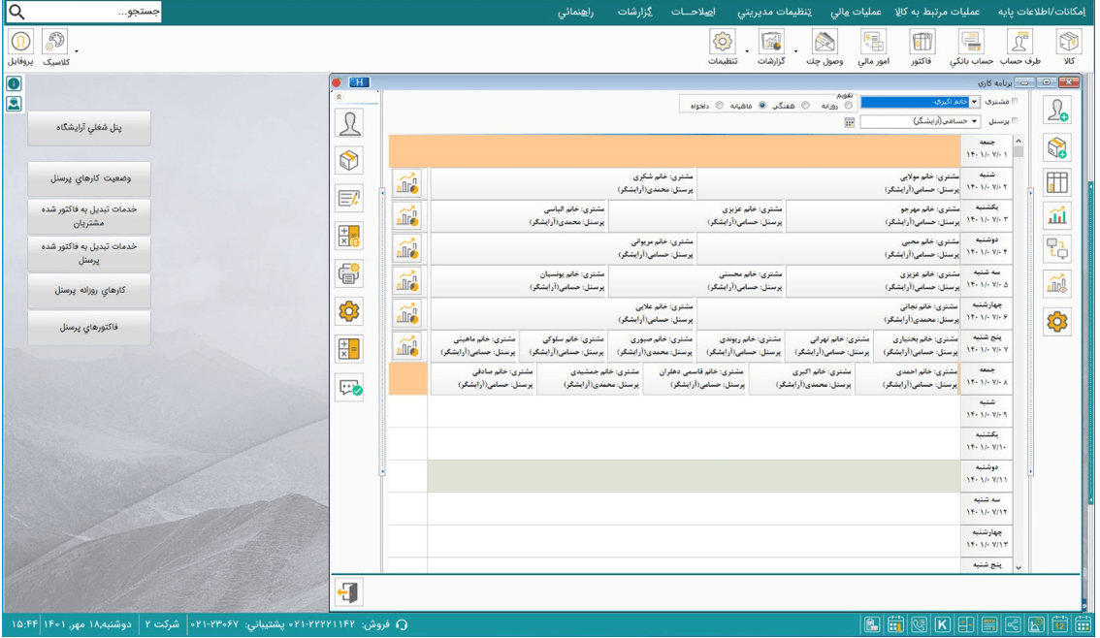Image resolution: width=1100 pixels, height=638 pixels.
Task: Open the امور مالی toolbar icon
Action: coord(873,42)
